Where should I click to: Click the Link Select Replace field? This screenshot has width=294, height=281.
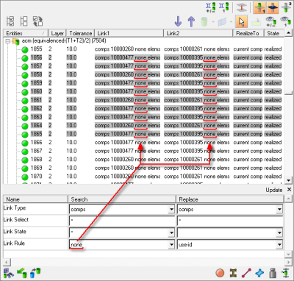[x=230, y=221]
